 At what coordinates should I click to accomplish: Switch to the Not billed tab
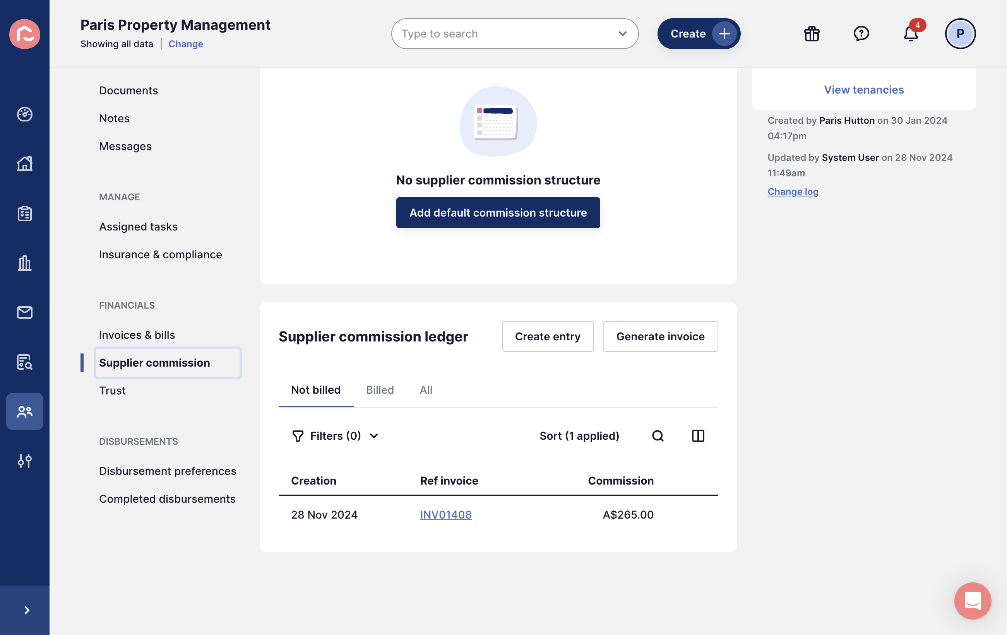tap(316, 390)
